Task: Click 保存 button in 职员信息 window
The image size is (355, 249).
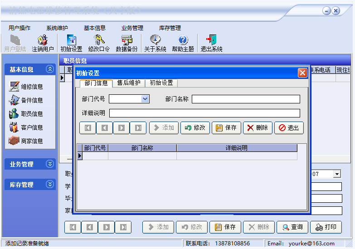Action: (225, 227)
